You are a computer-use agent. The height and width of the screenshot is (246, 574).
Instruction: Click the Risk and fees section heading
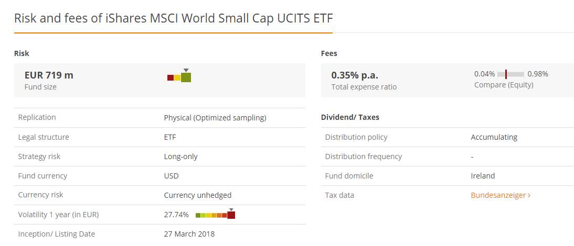point(173,18)
